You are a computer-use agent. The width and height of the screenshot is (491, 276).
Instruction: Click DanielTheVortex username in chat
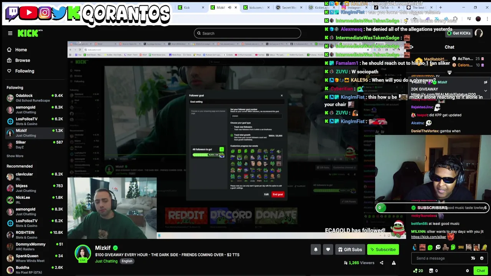(425, 131)
